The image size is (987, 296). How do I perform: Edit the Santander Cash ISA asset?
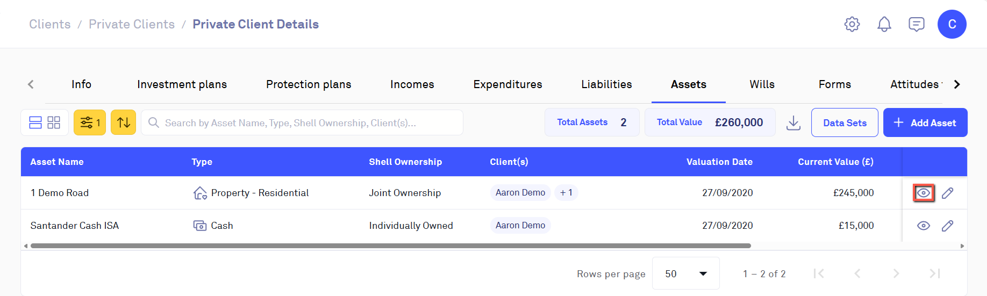pos(948,226)
